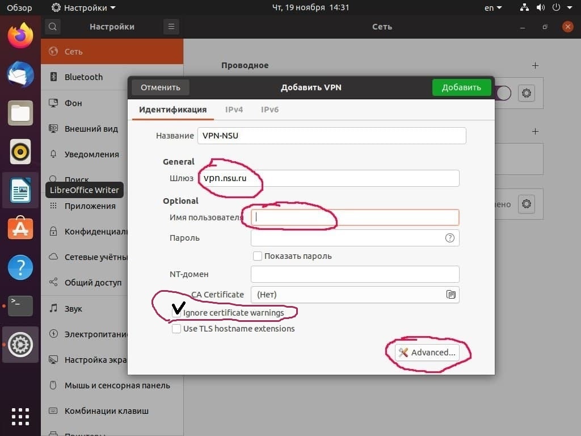
Task: Click gear icon for wired connection
Action: click(527, 93)
